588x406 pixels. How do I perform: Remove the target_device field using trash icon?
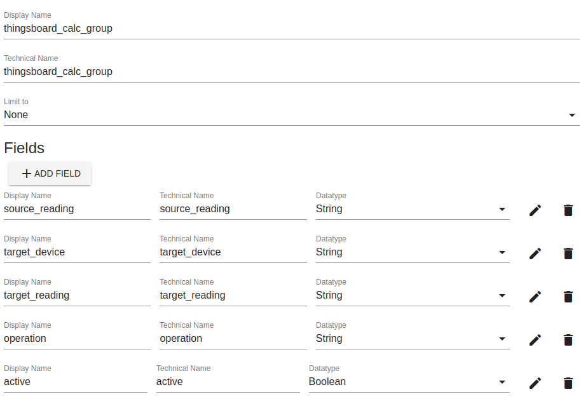tap(568, 254)
